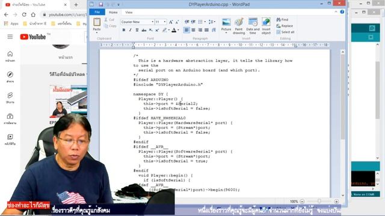Click Select all in Editing group

[x=285, y=32]
